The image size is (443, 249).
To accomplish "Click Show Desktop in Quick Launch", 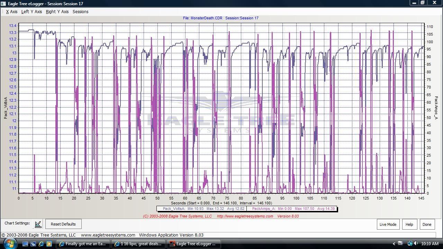I will [25, 244].
